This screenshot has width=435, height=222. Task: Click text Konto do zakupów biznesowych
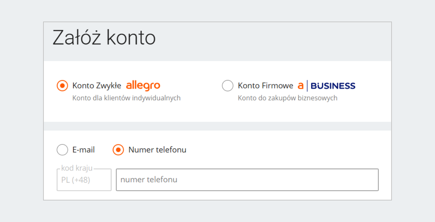point(287,98)
